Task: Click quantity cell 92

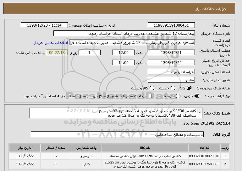Action: click(56, 156)
